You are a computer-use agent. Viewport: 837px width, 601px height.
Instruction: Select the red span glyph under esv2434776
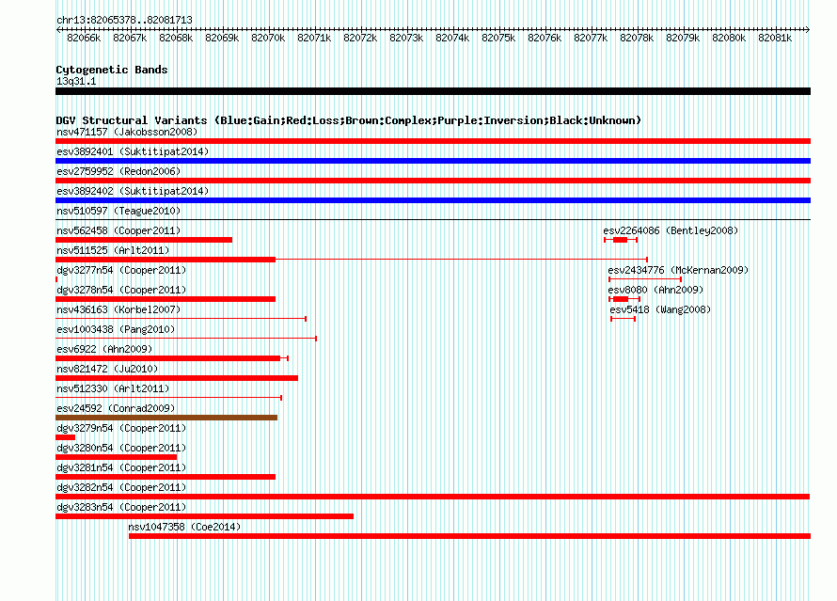(645, 279)
